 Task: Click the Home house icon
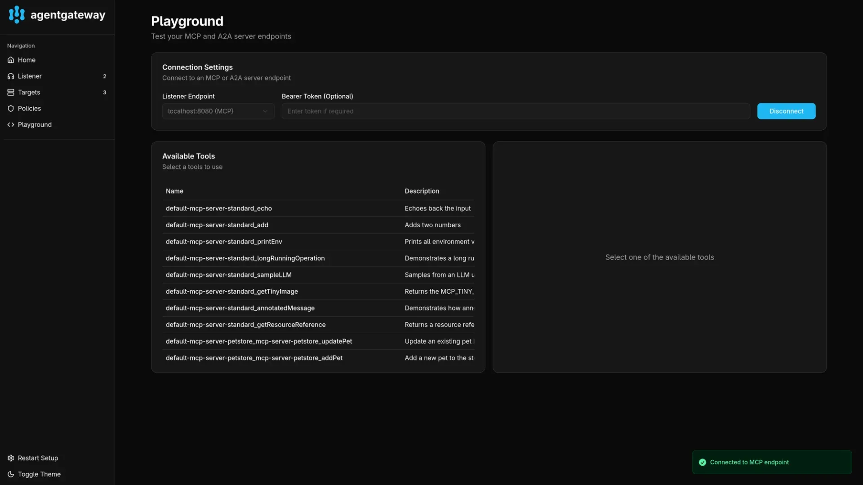11,60
